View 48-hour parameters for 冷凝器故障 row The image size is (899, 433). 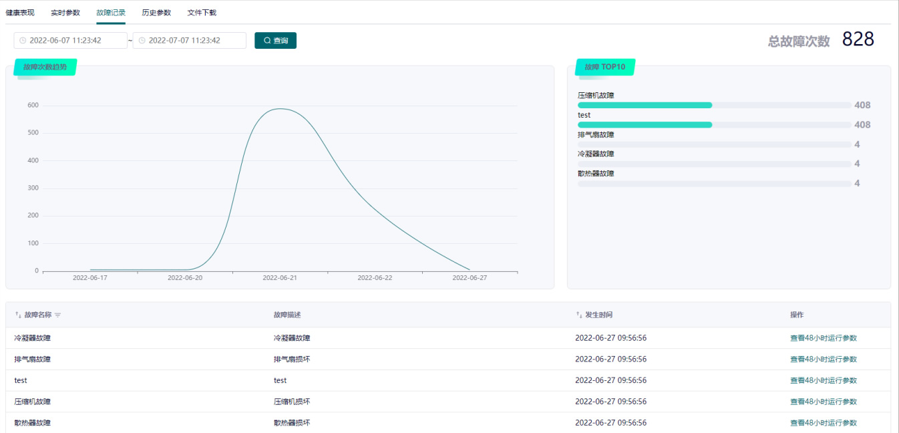point(823,338)
